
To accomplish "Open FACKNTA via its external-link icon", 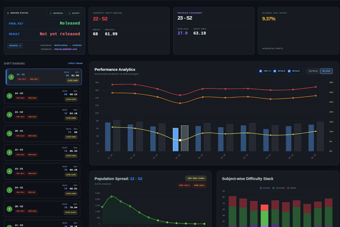I will pos(20,45).
